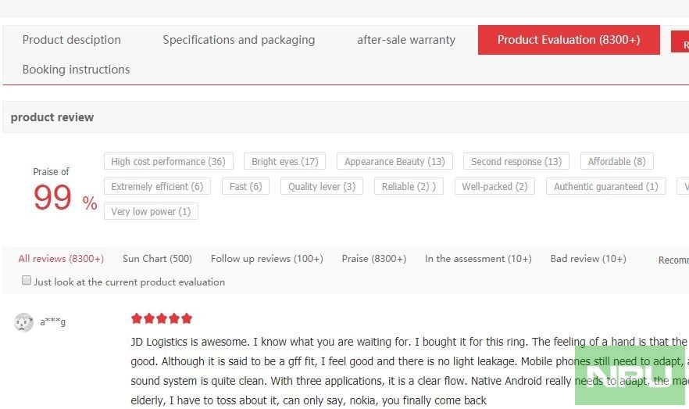The image size is (689, 409).
Task: Select the Bright eyes (17) tag
Action: click(284, 161)
